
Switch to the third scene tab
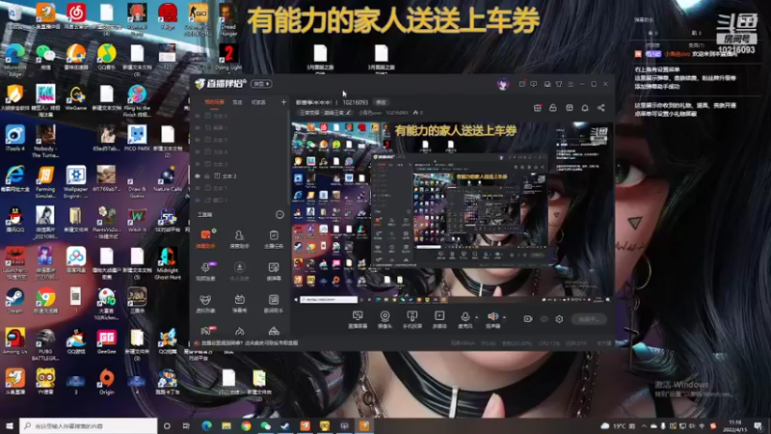(x=258, y=102)
